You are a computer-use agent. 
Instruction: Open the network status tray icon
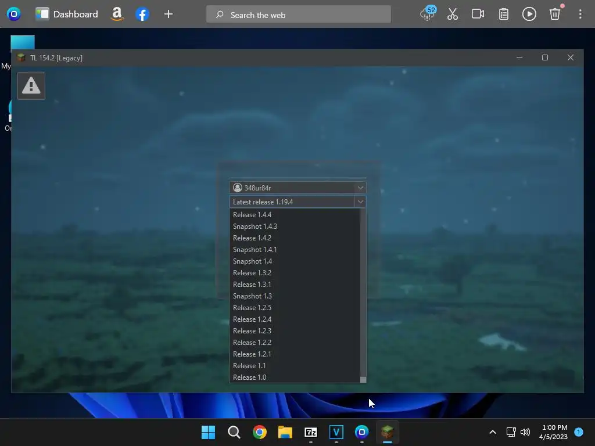click(x=511, y=432)
